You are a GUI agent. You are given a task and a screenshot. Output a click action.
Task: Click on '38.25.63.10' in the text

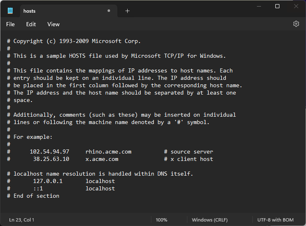(51, 159)
